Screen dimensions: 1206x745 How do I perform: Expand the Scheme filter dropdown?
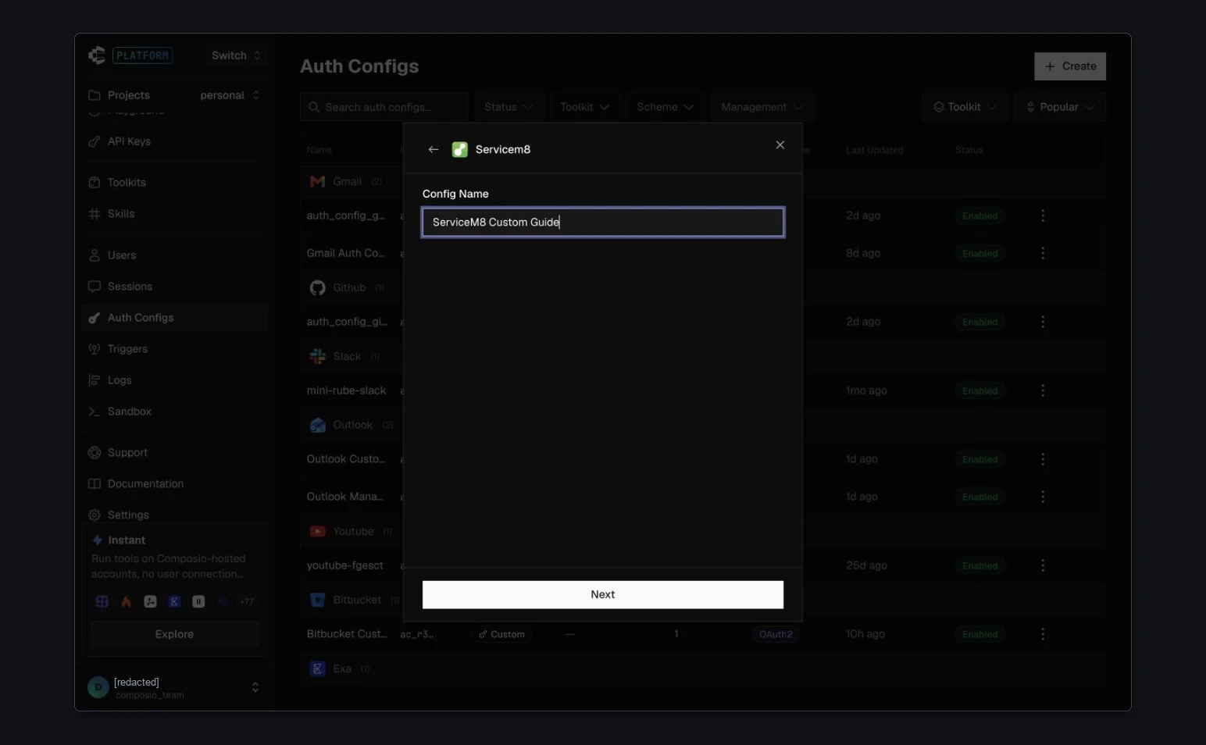click(665, 107)
